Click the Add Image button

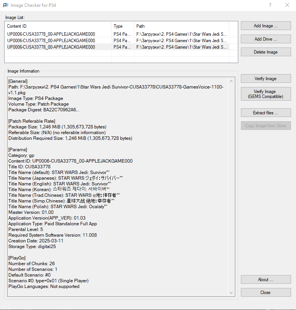[x=266, y=26]
